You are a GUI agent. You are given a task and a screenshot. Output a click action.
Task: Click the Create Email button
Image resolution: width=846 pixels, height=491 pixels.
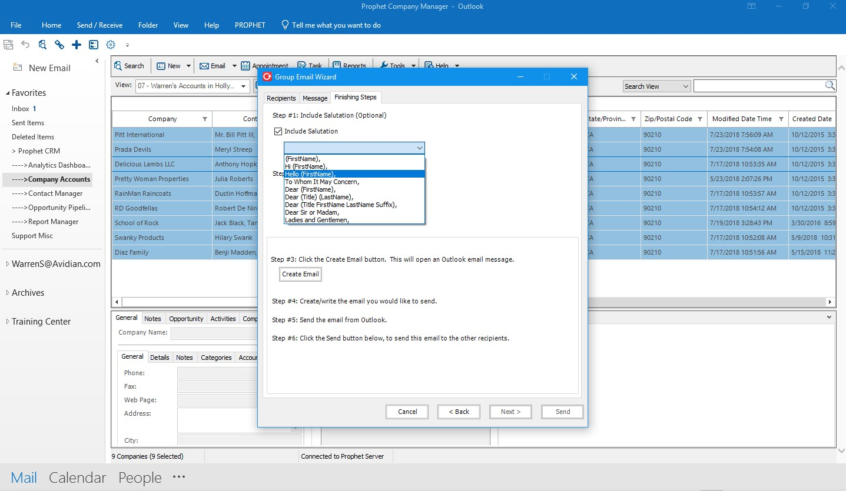click(300, 274)
